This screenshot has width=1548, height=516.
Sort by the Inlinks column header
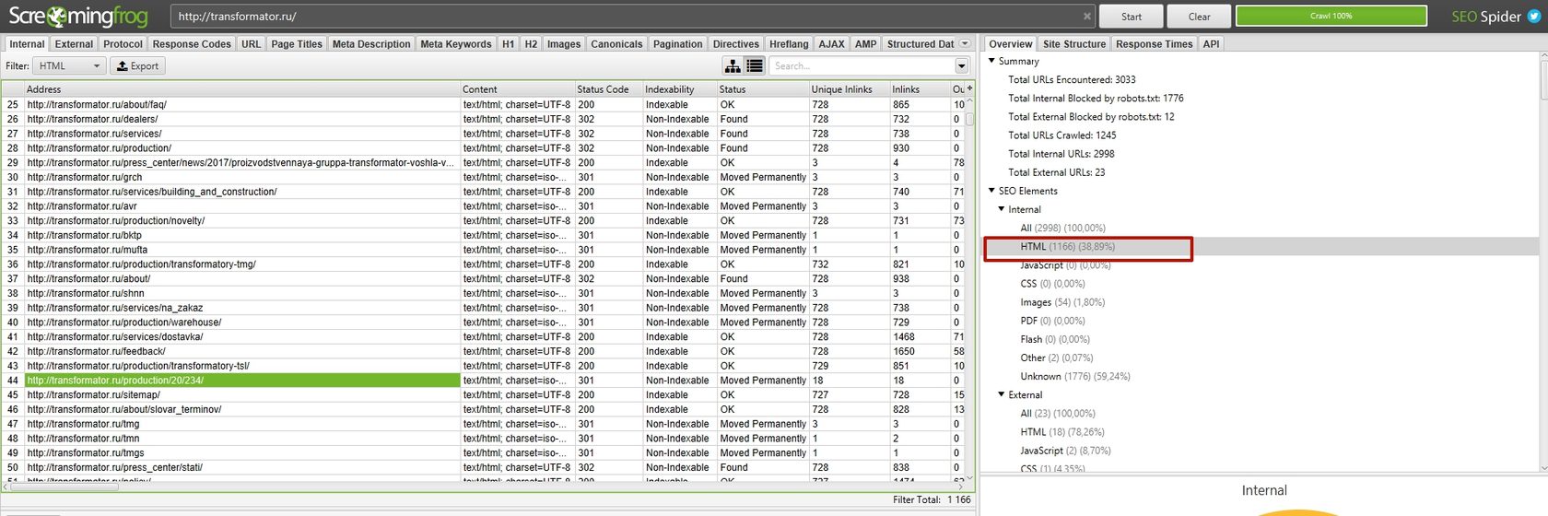click(x=920, y=89)
